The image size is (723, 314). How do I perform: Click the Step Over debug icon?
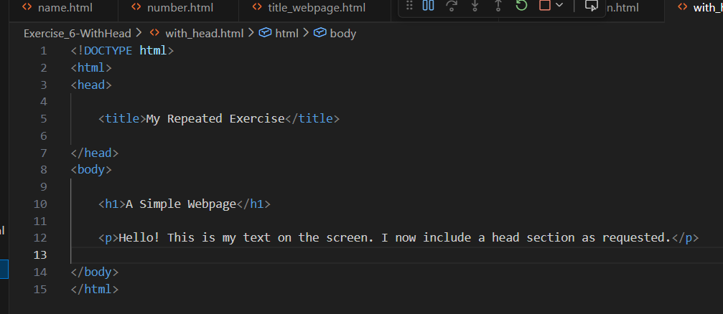click(x=452, y=6)
